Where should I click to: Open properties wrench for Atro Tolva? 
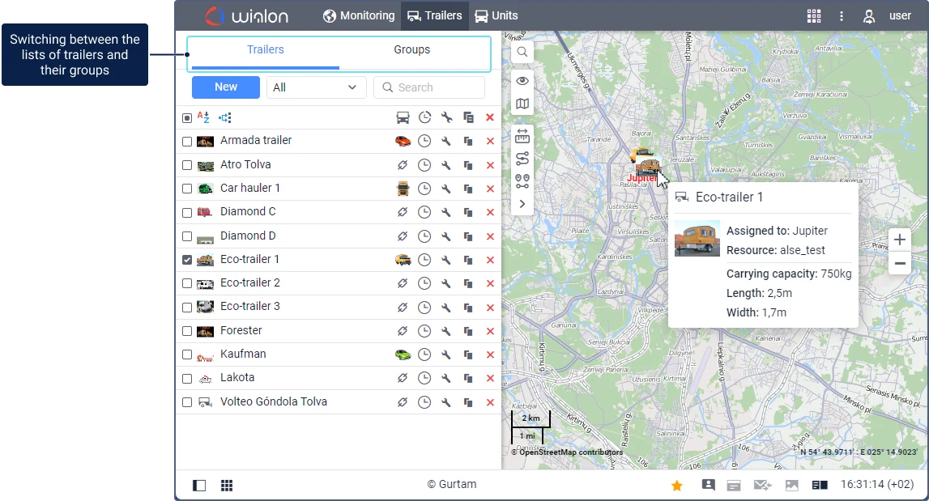(446, 165)
